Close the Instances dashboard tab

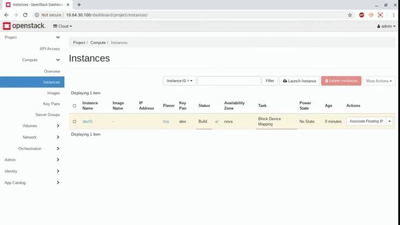click(x=68, y=4)
